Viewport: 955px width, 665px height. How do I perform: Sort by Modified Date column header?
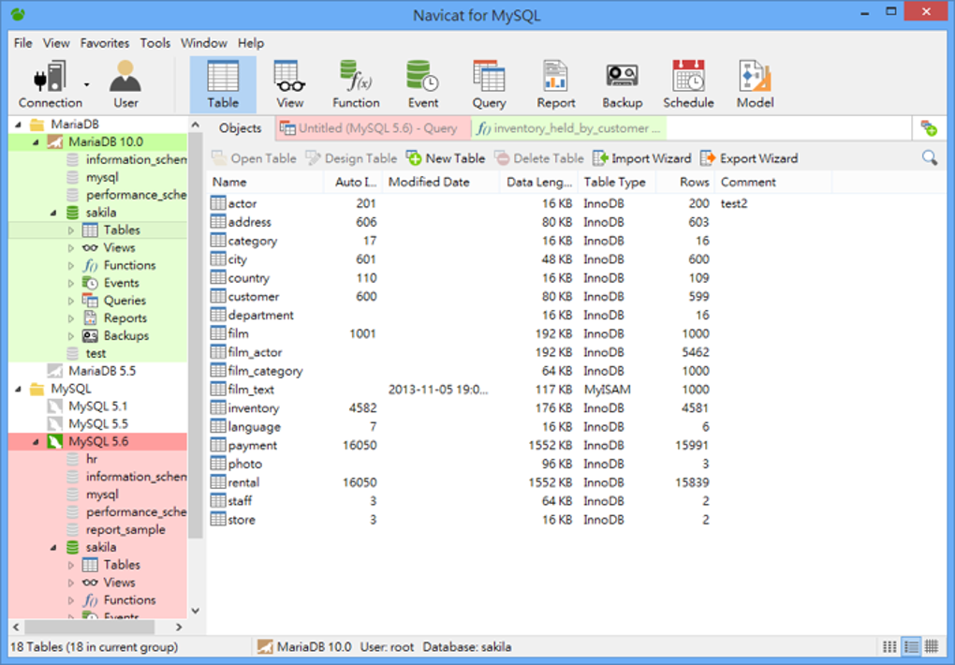(441, 183)
